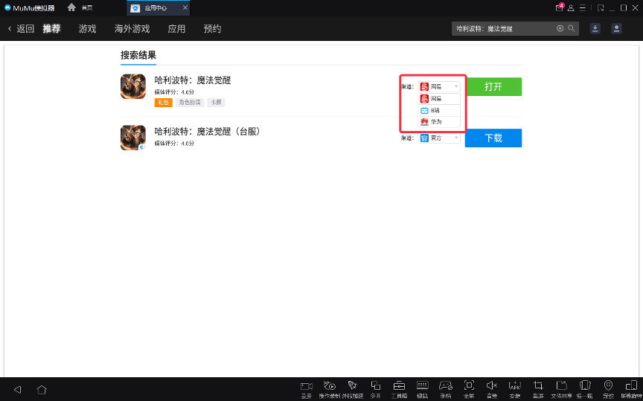Select 华为 from the channel list

439,121
